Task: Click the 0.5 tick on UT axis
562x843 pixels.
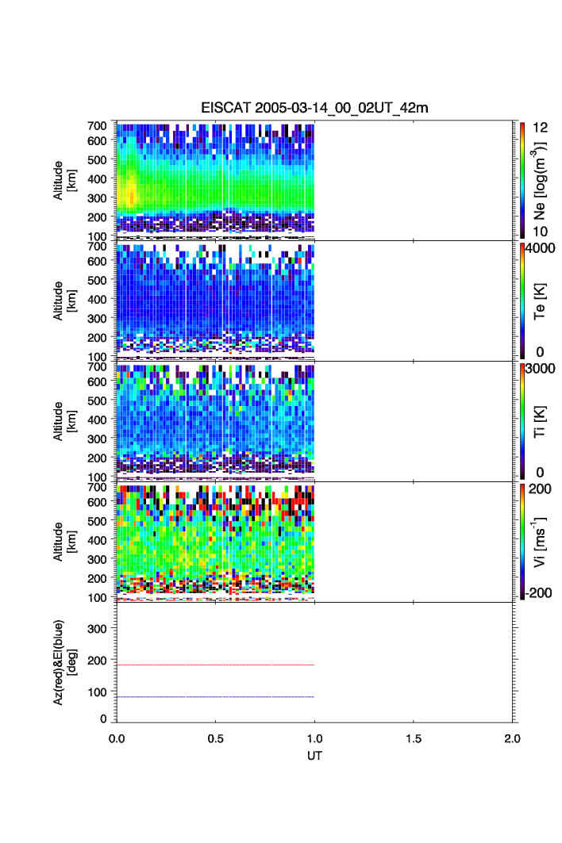Action: 215,739
